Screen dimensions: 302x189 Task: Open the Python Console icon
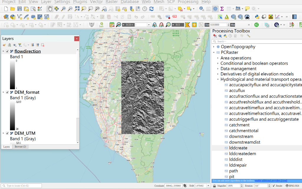257,17
